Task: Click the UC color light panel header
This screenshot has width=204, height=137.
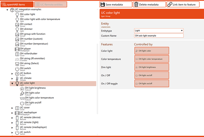Action: pos(152,14)
